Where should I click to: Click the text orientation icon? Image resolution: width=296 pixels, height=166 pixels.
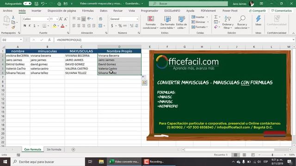(89, 18)
